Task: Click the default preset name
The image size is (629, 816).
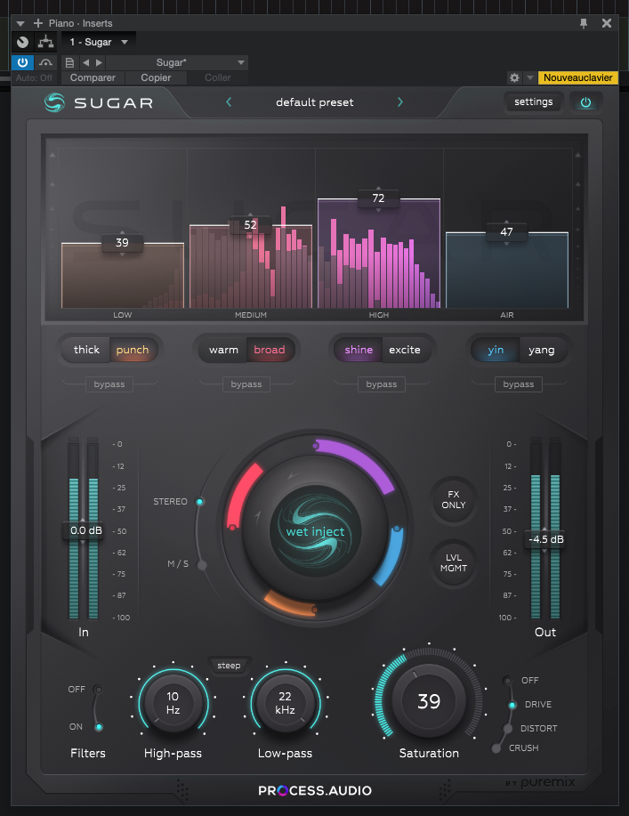Action: click(315, 102)
